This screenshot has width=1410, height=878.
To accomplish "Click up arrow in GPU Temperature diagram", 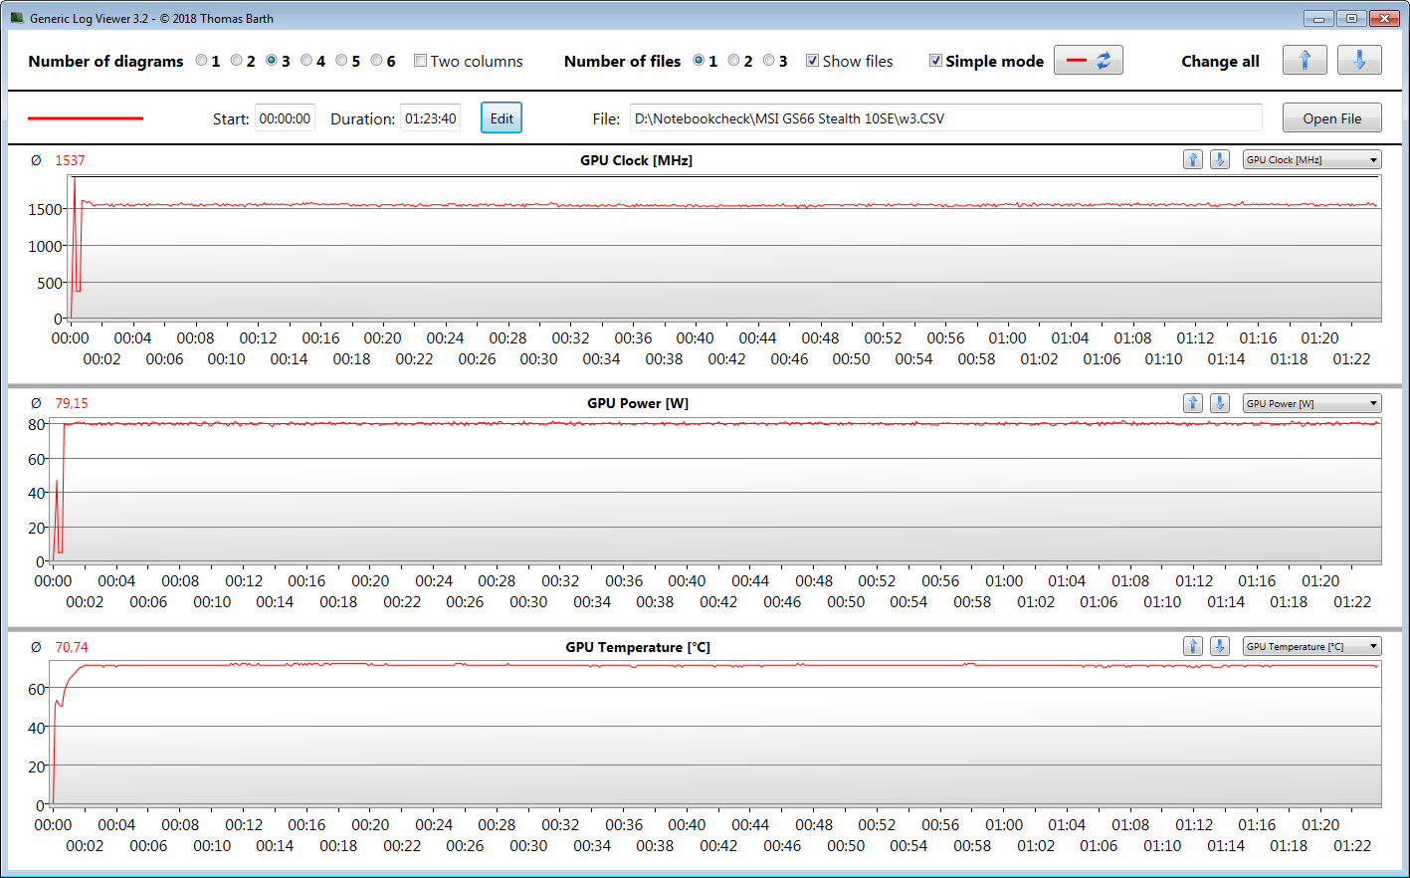I will tap(1192, 647).
